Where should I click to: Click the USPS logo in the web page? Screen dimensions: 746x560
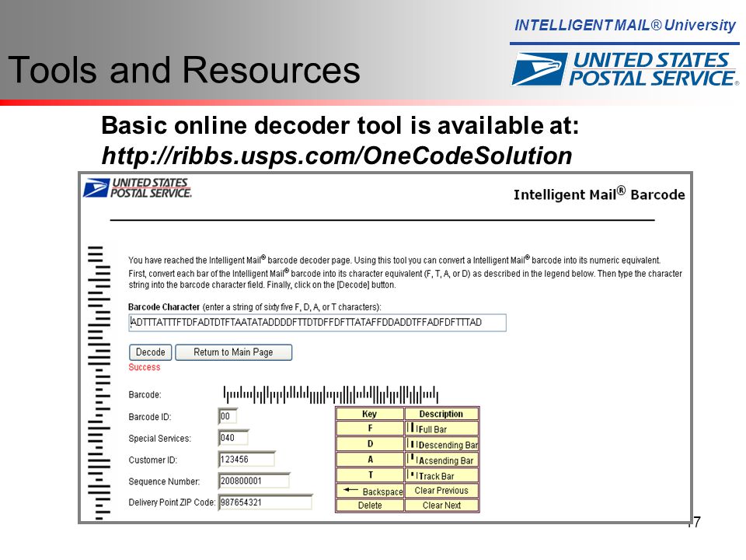137,188
